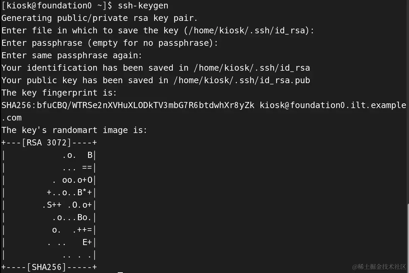Click the 稀土掘金技术社区 watermark
409x273 pixels.
(x=379, y=267)
